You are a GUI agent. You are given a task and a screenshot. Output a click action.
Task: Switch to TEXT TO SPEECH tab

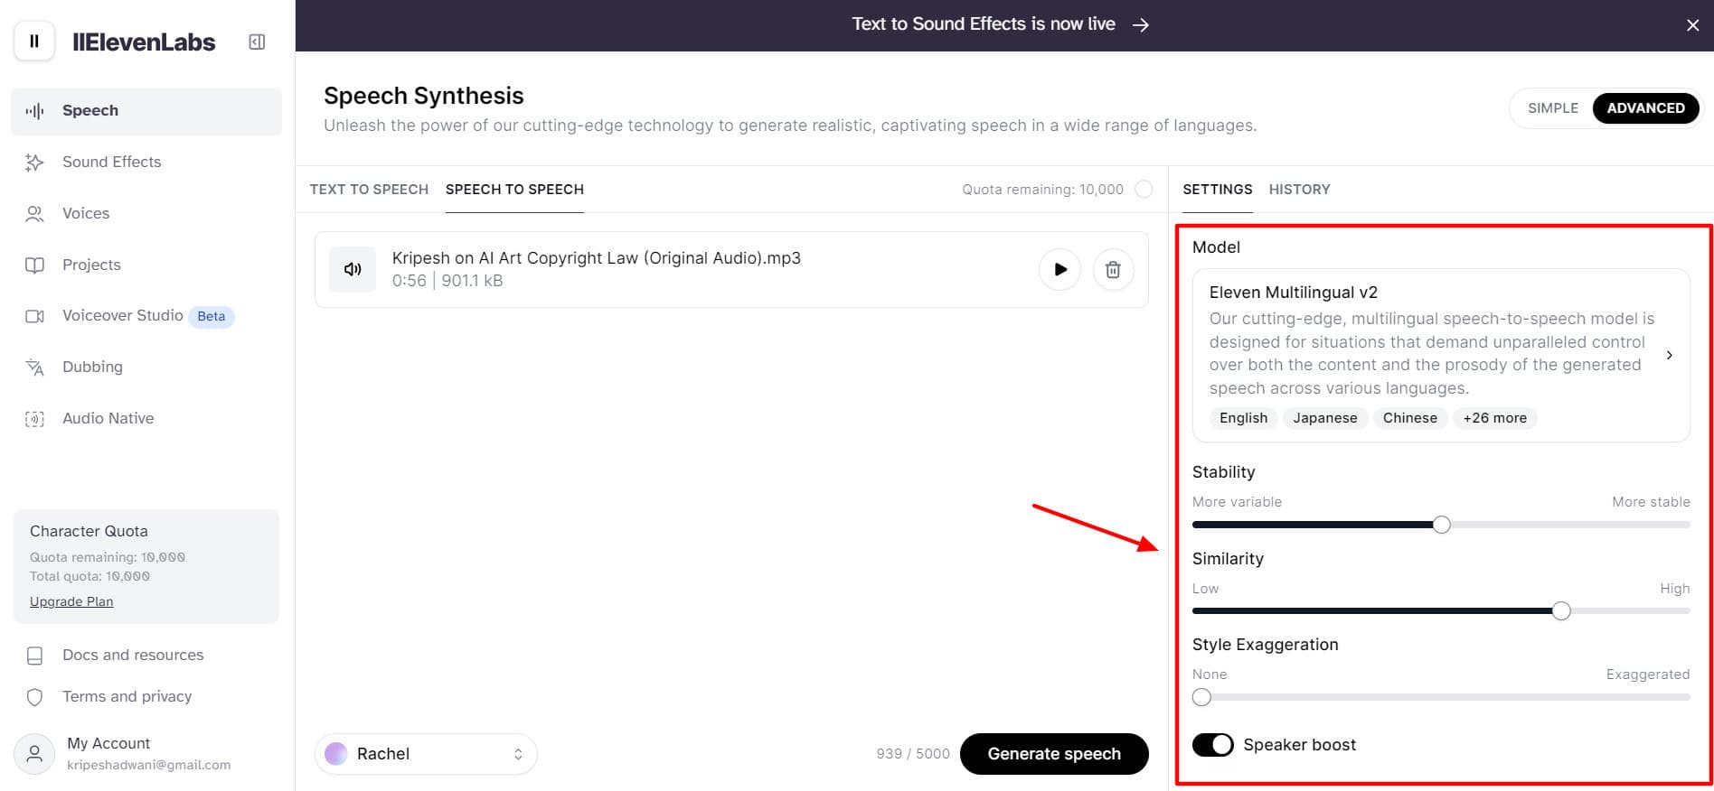pyautogui.click(x=369, y=190)
